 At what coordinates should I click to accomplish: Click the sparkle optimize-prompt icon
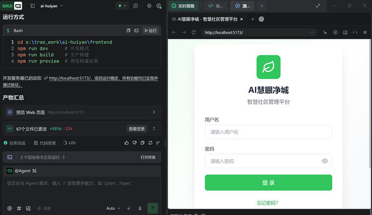[129, 209]
